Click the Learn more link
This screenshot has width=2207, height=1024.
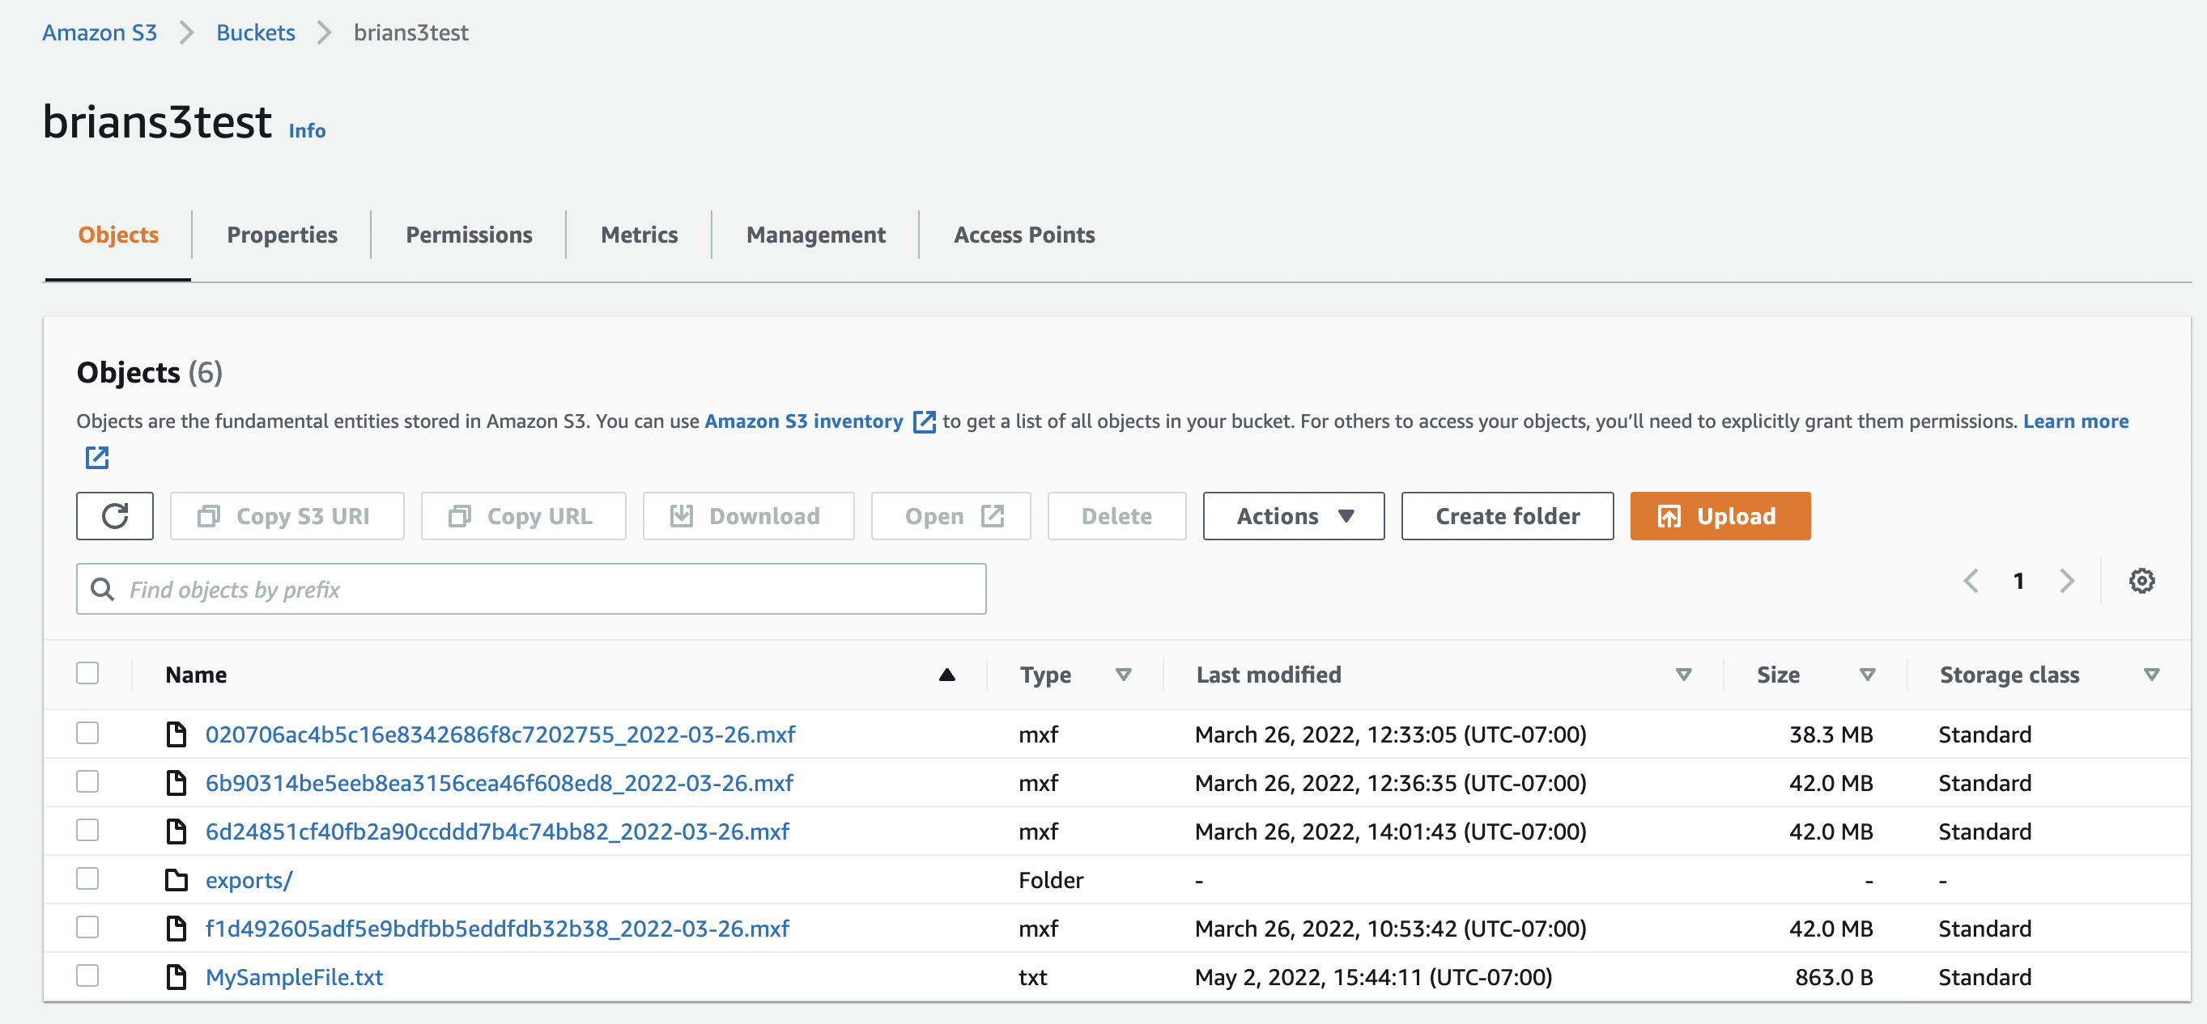click(2075, 421)
